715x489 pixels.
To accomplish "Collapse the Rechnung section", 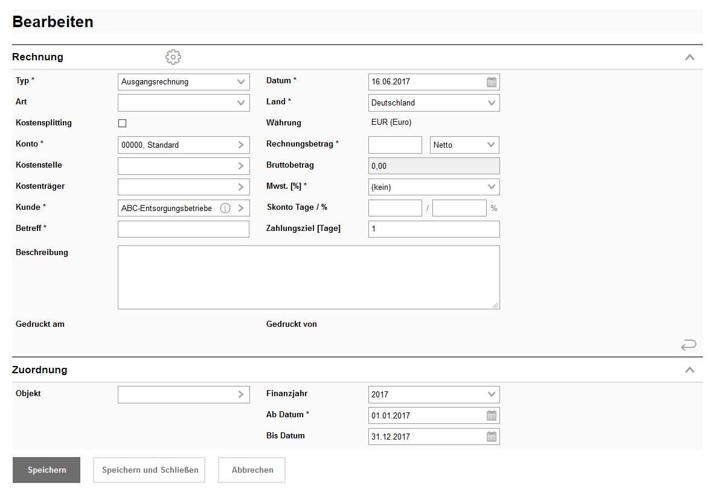I will (690, 57).
